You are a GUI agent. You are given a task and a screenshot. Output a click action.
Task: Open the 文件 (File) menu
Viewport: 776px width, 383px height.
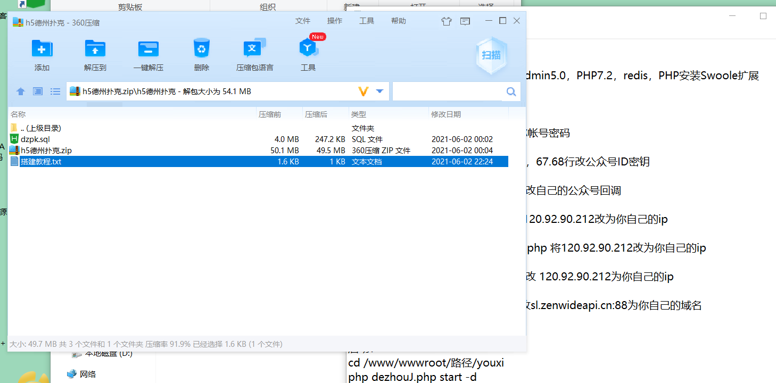[303, 21]
